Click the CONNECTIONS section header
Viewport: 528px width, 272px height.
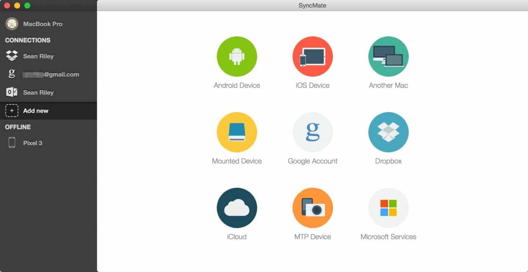pos(28,40)
